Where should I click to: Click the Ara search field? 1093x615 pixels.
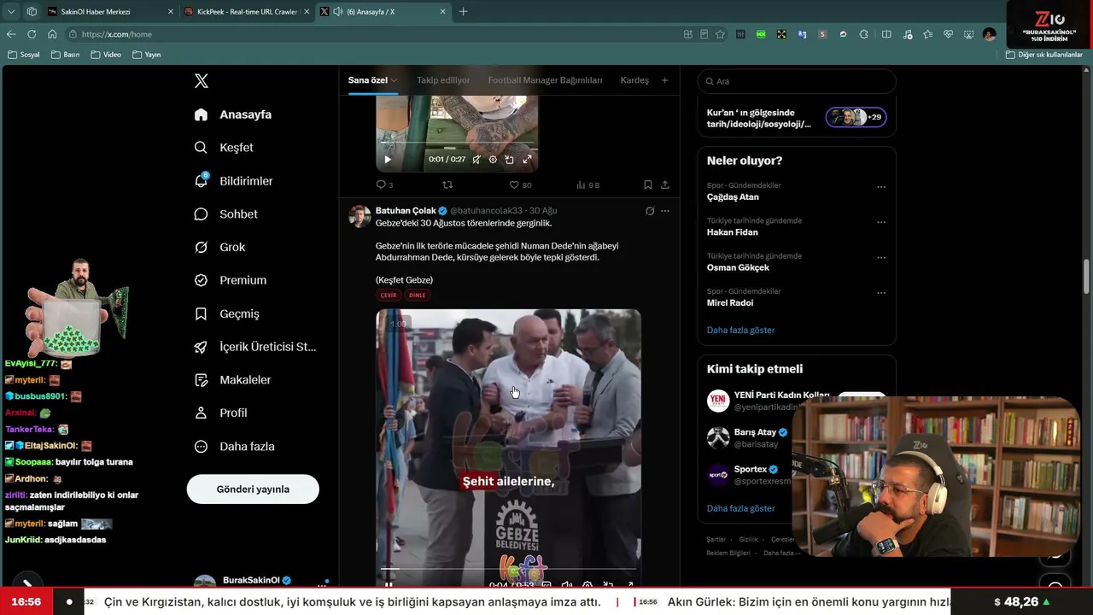(x=797, y=81)
